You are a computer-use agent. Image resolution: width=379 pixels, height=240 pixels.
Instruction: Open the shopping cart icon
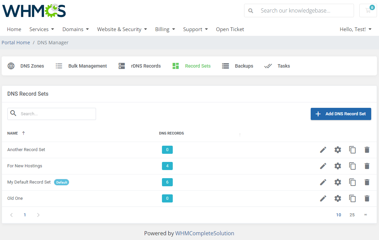click(368, 10)
